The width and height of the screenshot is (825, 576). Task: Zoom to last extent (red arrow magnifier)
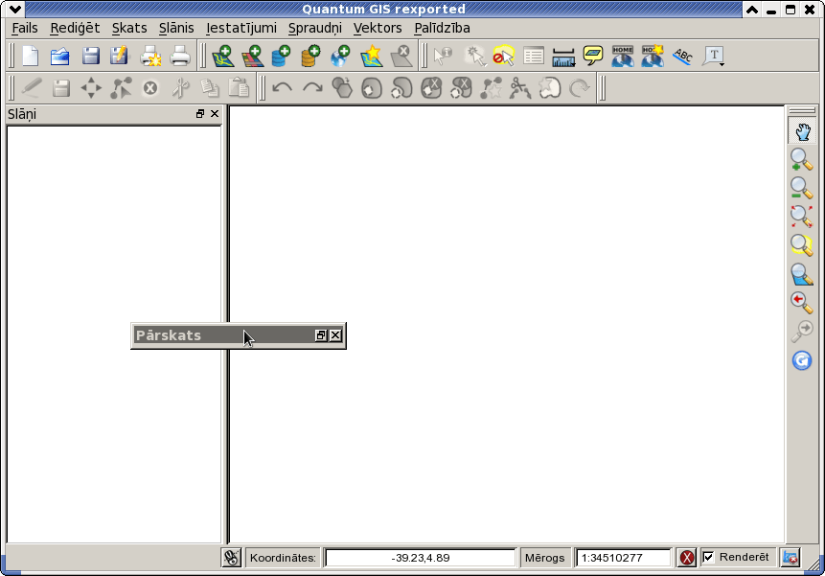tap(802, 303)
